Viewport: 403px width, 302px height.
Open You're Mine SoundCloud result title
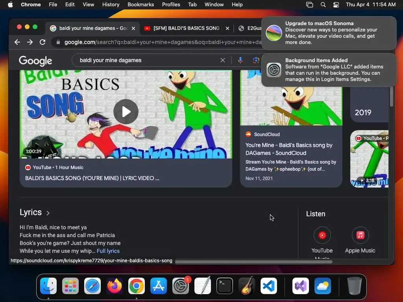coord(289,149)
